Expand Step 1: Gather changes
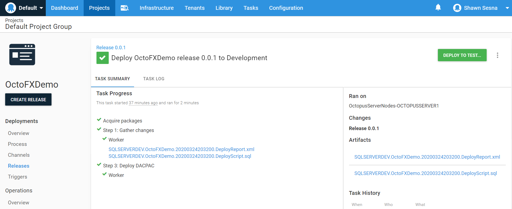This screenshot has width=512, height=209. pyautogui.click(x=128, y=130)
